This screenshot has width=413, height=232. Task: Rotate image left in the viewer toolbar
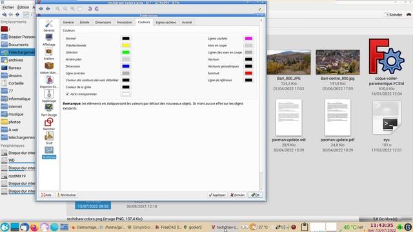[x=90, y=8]
